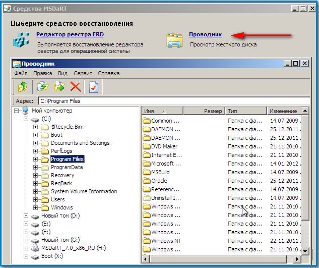
Task: Expand the Users folder node
Action: (36, 199)
